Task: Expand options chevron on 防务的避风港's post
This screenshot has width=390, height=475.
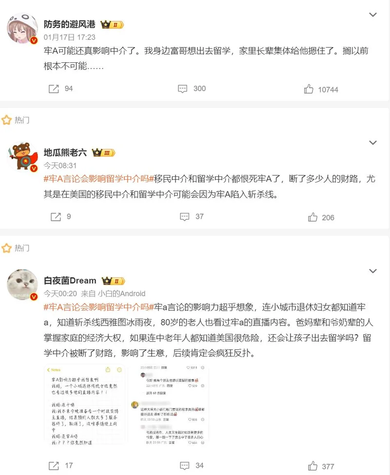Action: [373, 15]
